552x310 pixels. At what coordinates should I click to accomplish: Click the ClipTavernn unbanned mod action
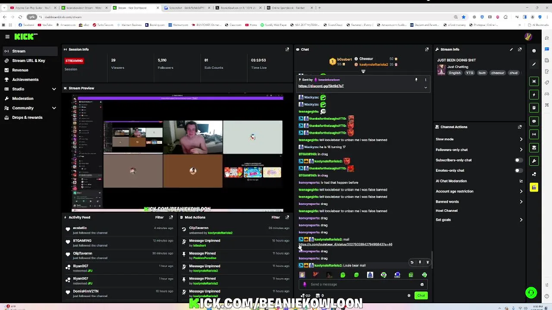click(236, 230)
